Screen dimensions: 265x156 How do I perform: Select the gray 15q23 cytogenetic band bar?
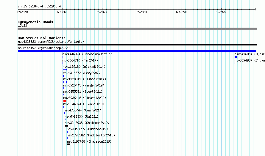(137, 29)
